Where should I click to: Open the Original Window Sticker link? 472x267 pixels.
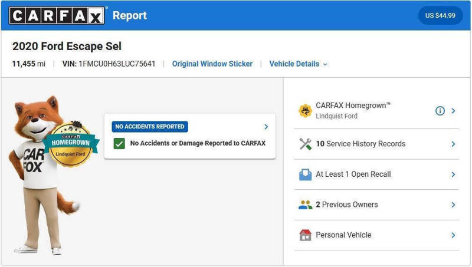pyautogui.click(x=212, y=64)
